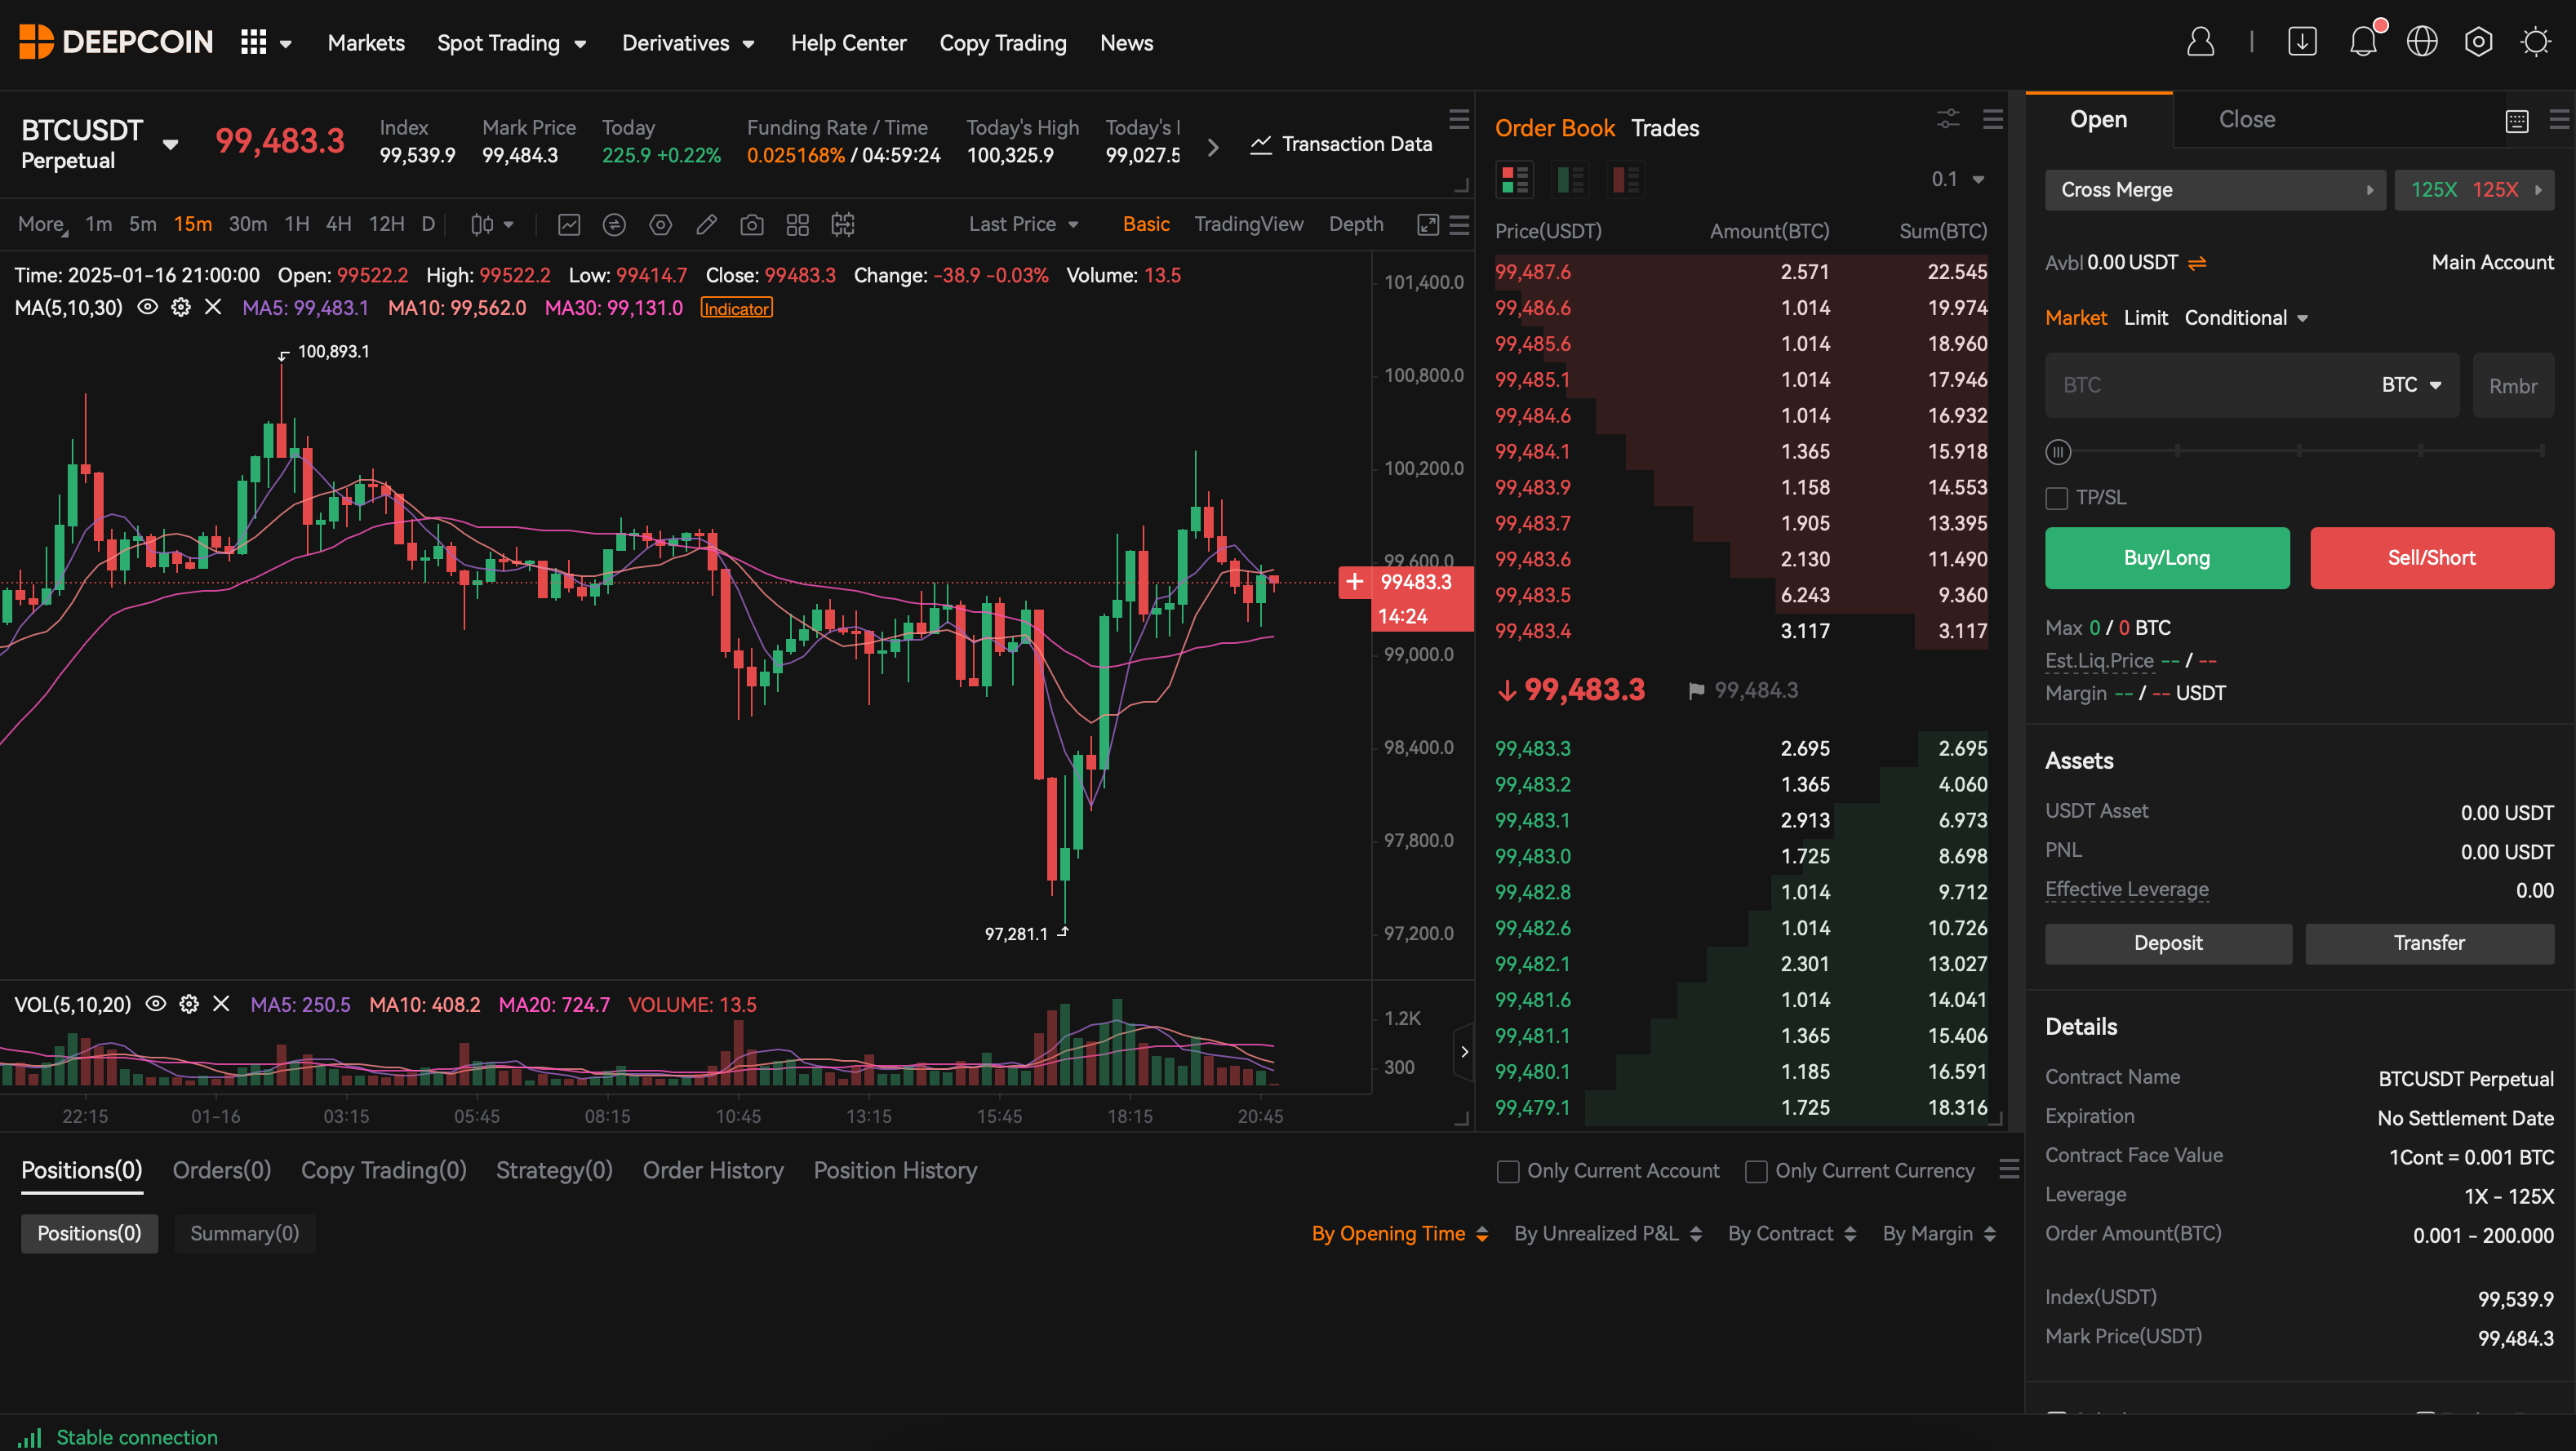Check Only Current Currency
The image size is (2576, 1451).
pyautogui.click(x=1756, y=1171)
